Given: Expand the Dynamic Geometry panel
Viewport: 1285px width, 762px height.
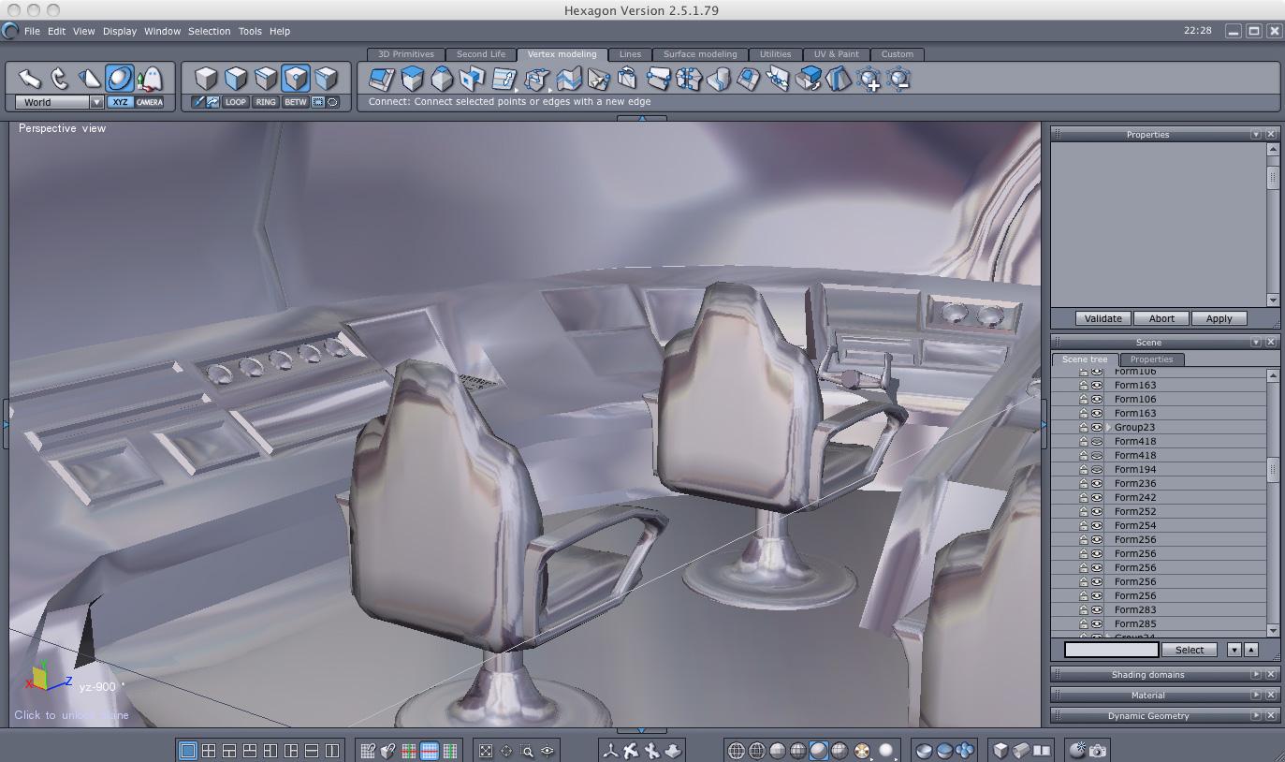Looking at the screenshot, I should click(1256, 715).
